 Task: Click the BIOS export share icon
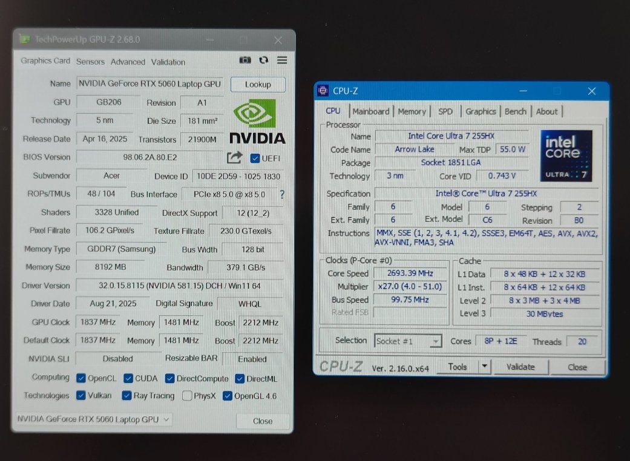[235, 157]
